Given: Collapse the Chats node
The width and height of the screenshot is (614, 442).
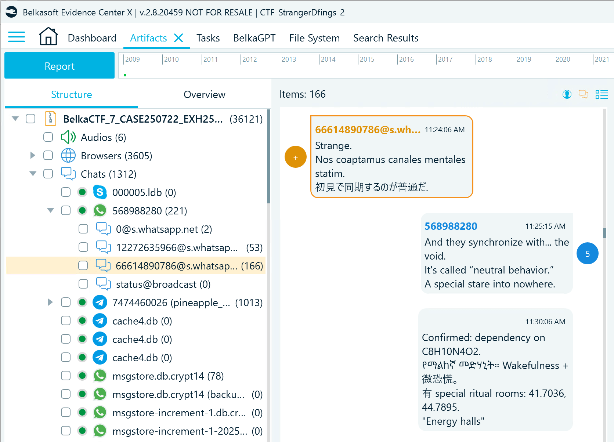Looking at the screenshot, I should click(x=33, y=174).
